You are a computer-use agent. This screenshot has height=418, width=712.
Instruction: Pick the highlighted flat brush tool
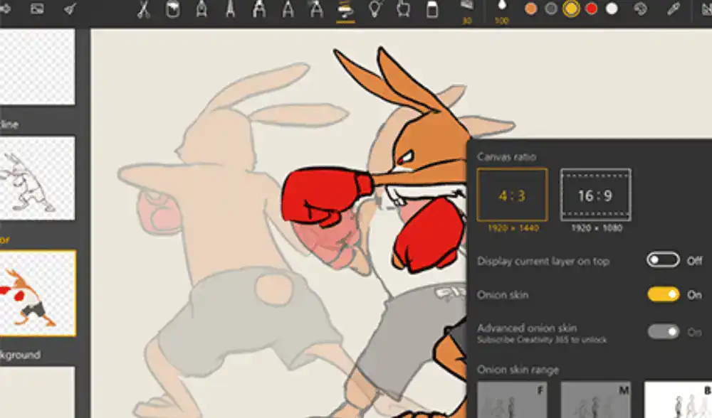click(x=345, y=10)
